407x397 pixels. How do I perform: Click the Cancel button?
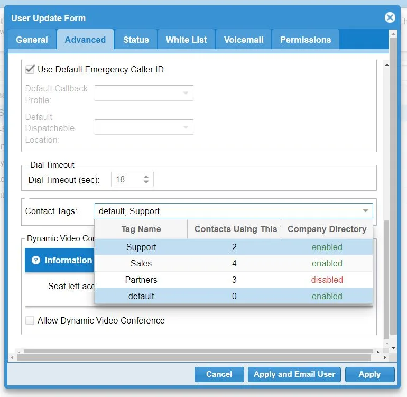pos(219,374)
